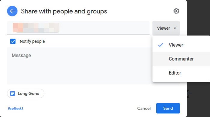The height and width of the screenshot is (117, 210).
Task: Click the blue checkmark next to Viewer
Action: click(160, 45)
